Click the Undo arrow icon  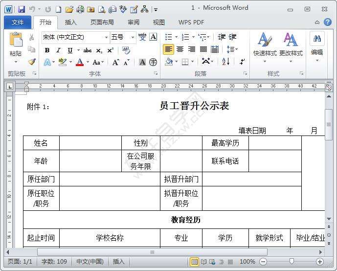(x=32, y=9)
